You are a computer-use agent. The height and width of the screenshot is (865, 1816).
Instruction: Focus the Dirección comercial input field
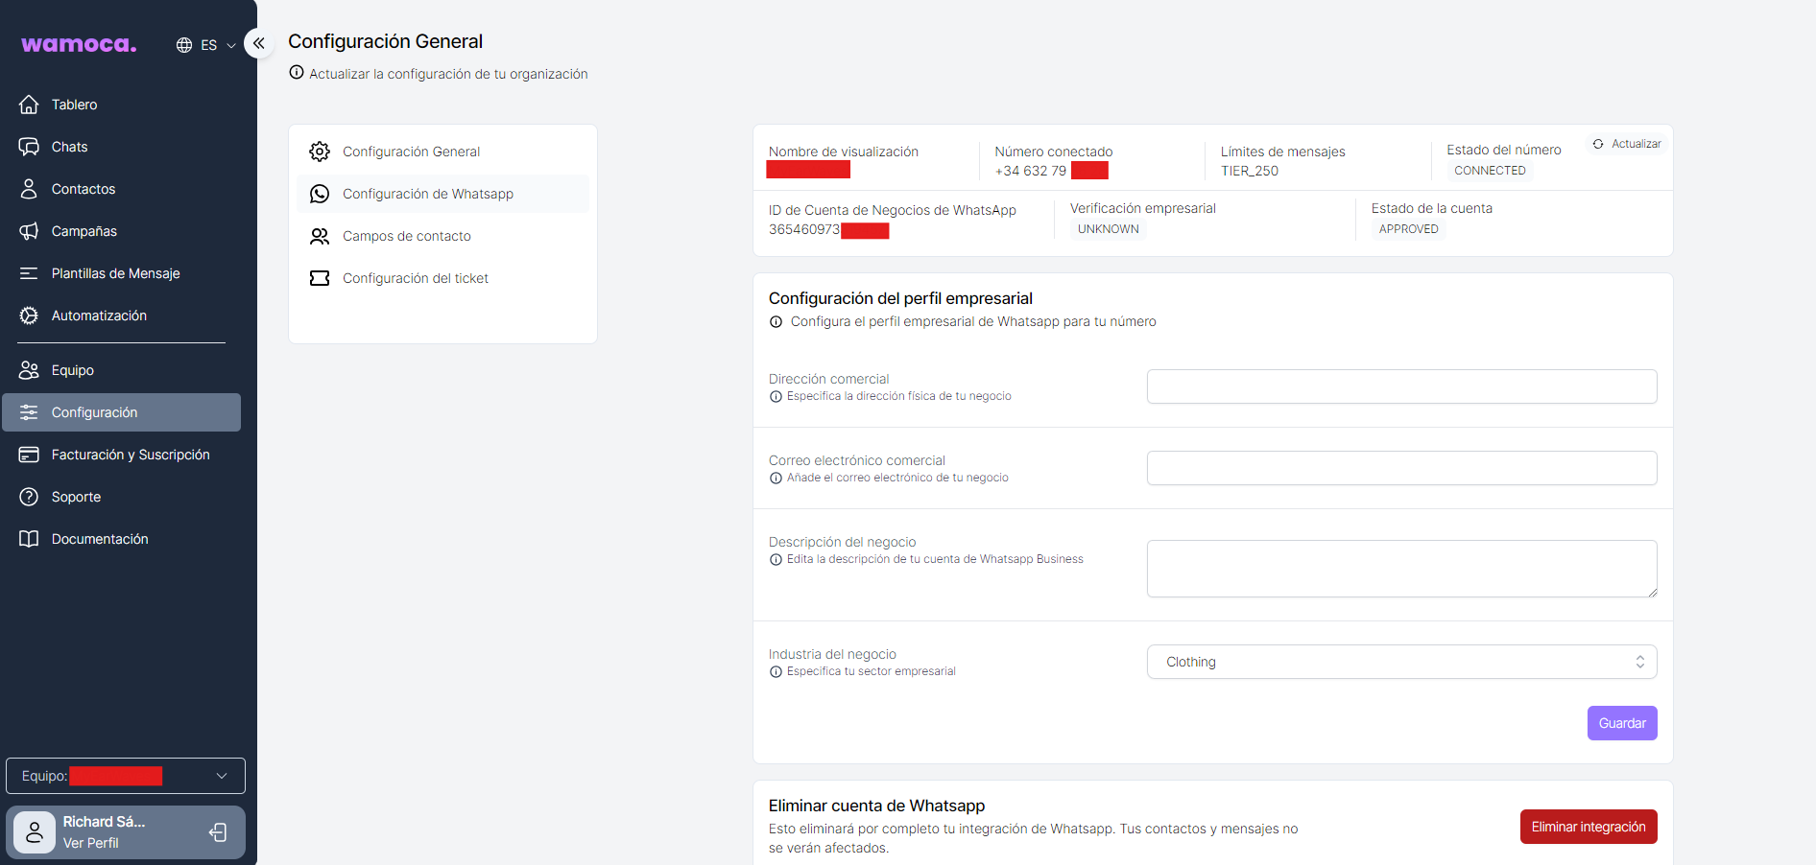1401,386
